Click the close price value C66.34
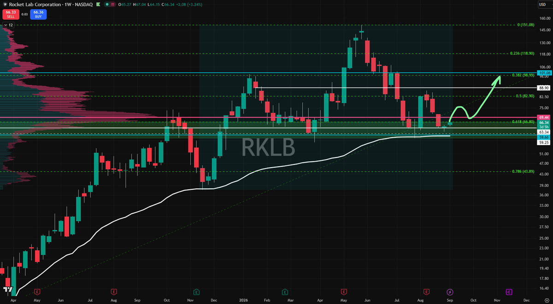553x304 pixels. pyautogui.click(x=167, y=5)
